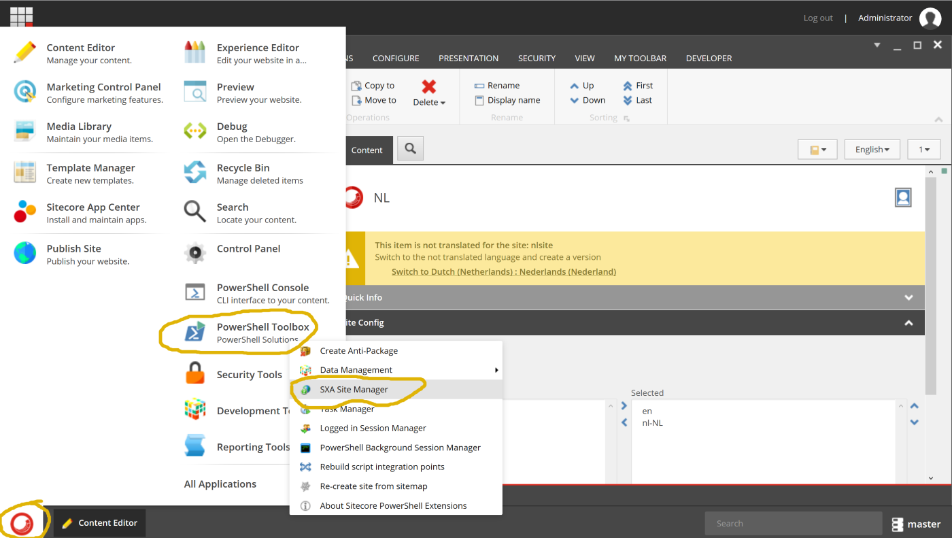Open All Applications link
The width and height of the screenshot is (952, 538).
click(220, 484)
